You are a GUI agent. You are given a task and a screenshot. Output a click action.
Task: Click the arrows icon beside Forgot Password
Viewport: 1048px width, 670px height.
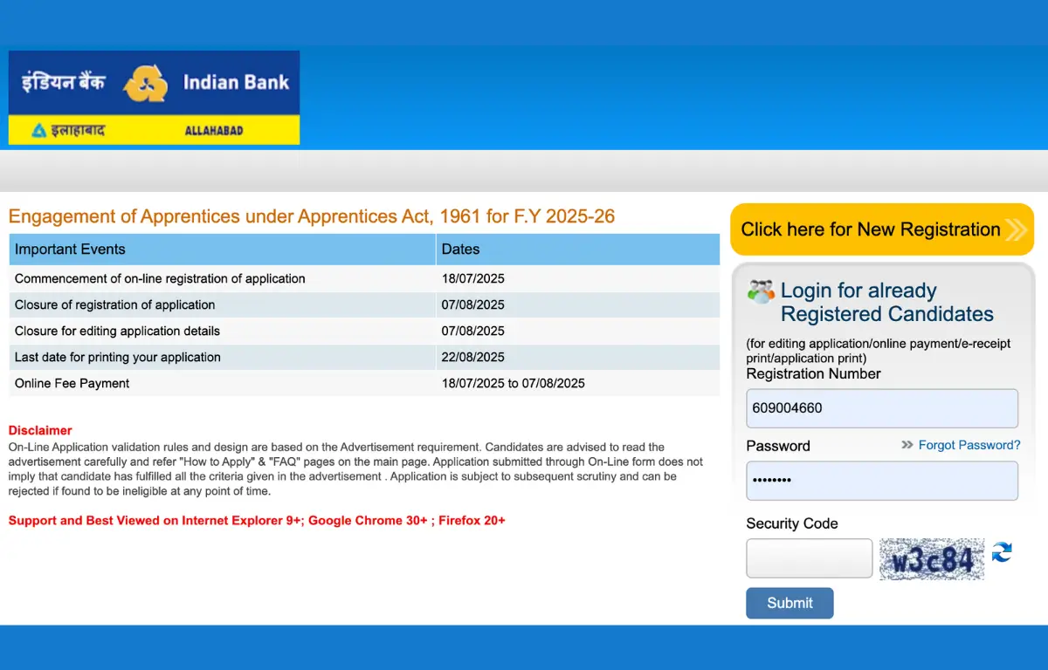coord(907,445)
